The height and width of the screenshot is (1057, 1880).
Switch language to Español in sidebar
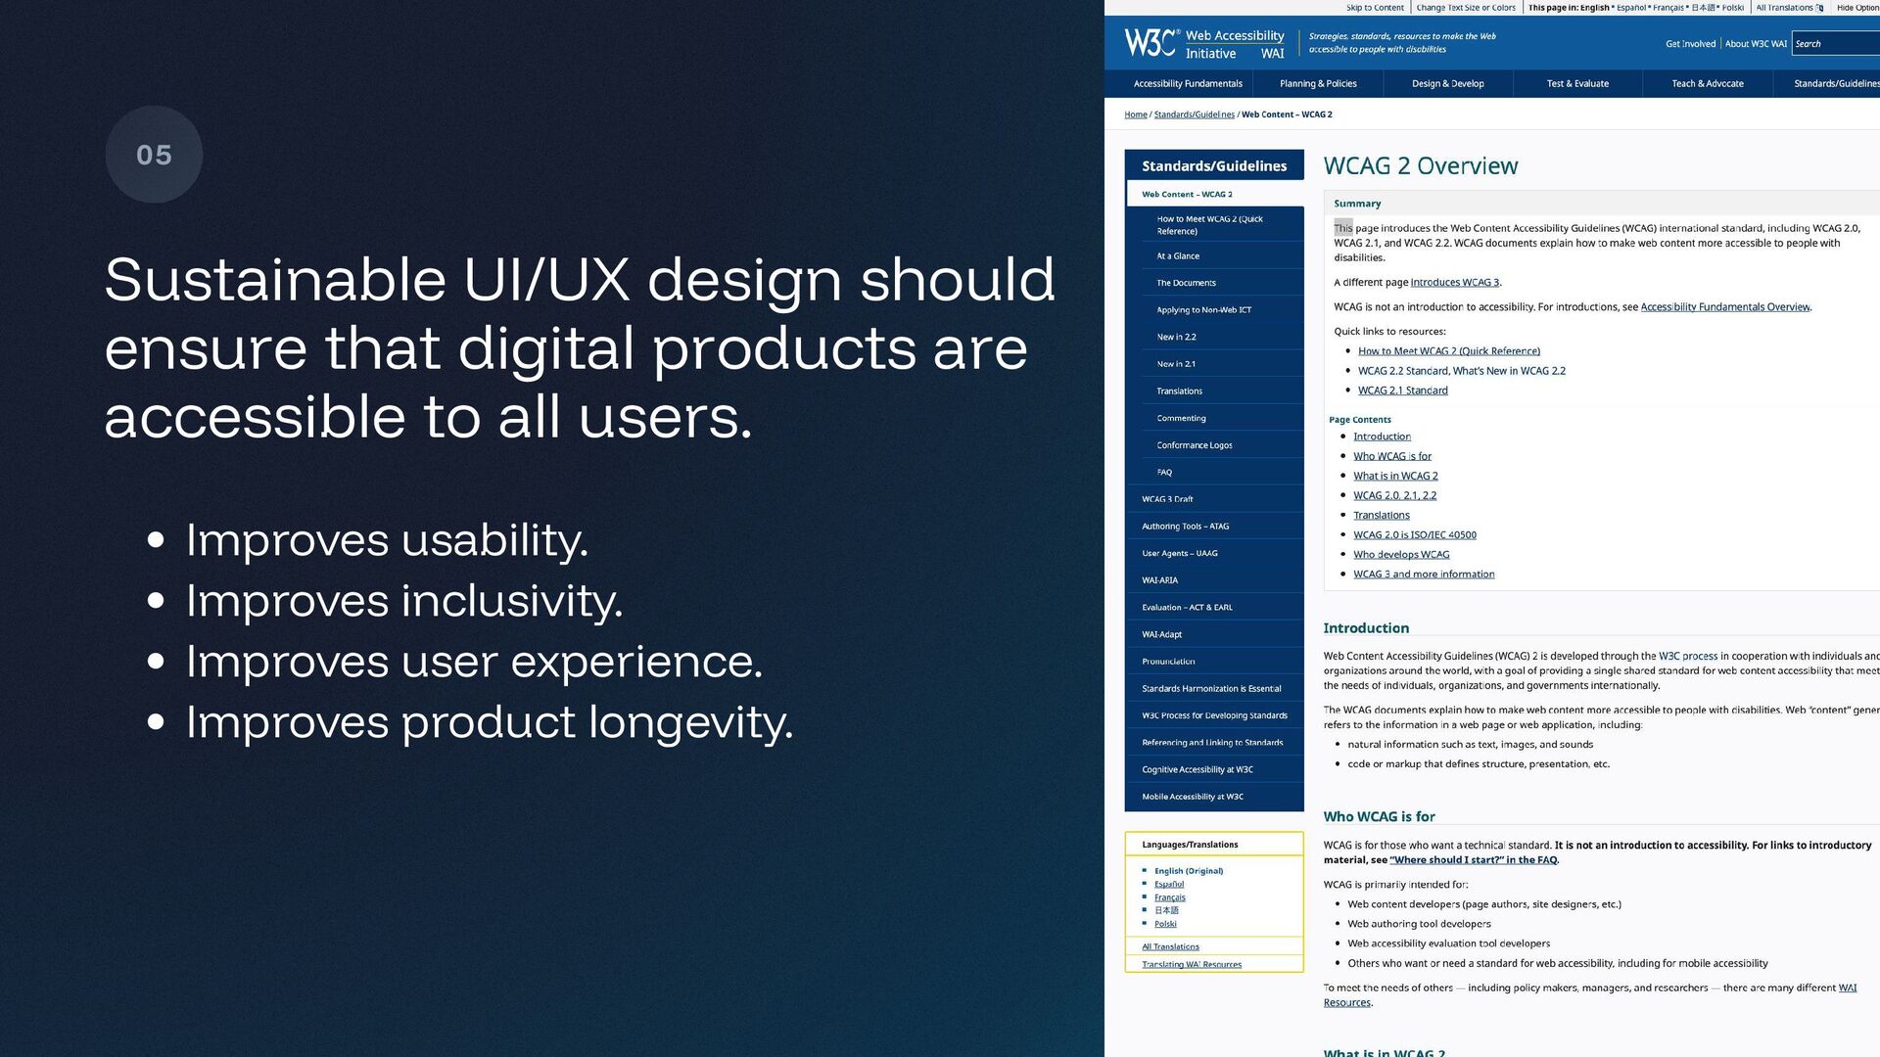tap(1168, 884)
